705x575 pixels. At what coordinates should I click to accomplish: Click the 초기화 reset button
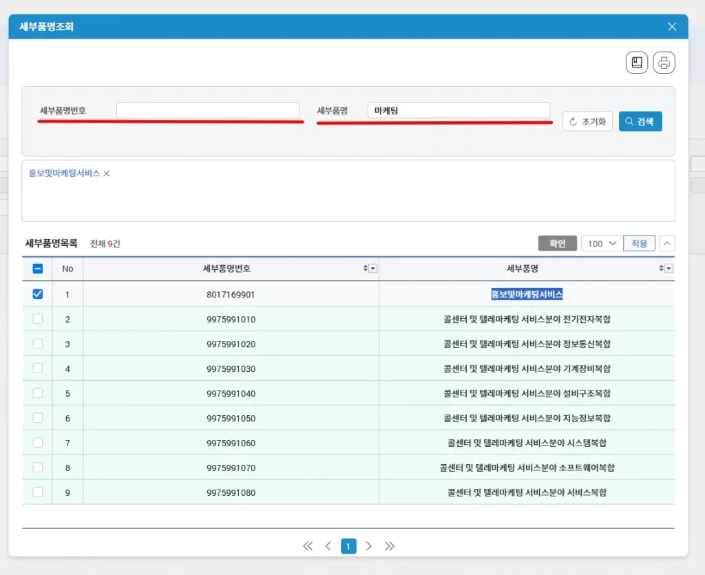[x=587, y=121]
